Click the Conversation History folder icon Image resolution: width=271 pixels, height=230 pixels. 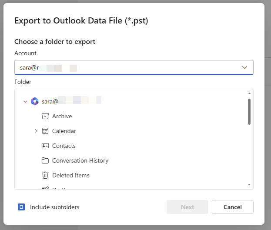pos(45,160)
